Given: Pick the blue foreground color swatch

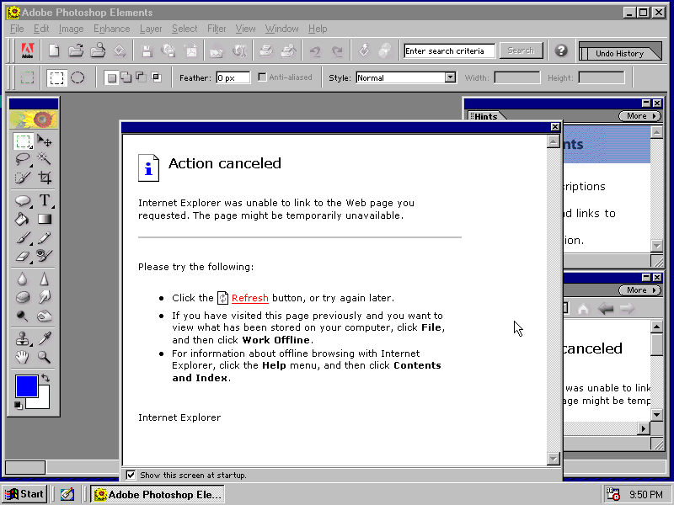Looking at the screenshot, I should (x=27, y=386).
